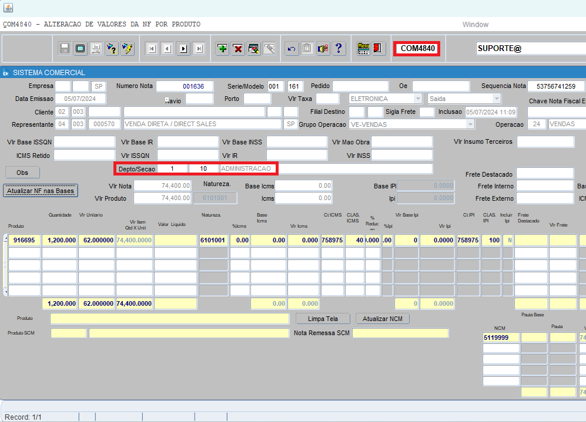Open the Saida dropdown list

click(x=497, y=99)
